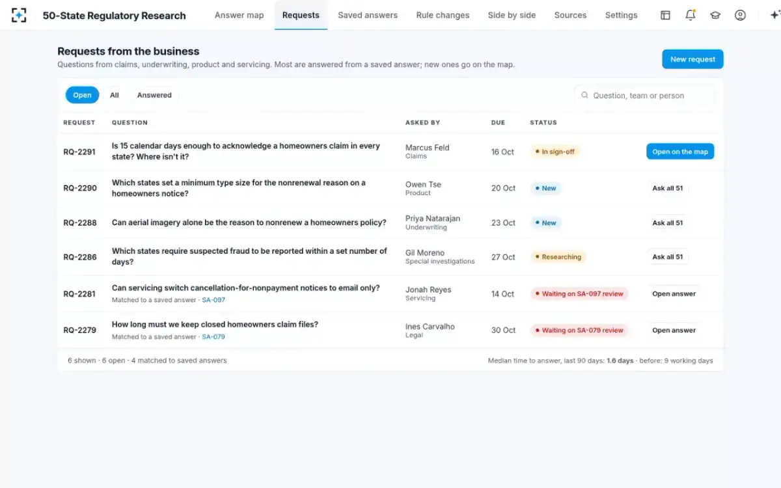Click the DUE column header
781x488 pixels.
[498, 122]
